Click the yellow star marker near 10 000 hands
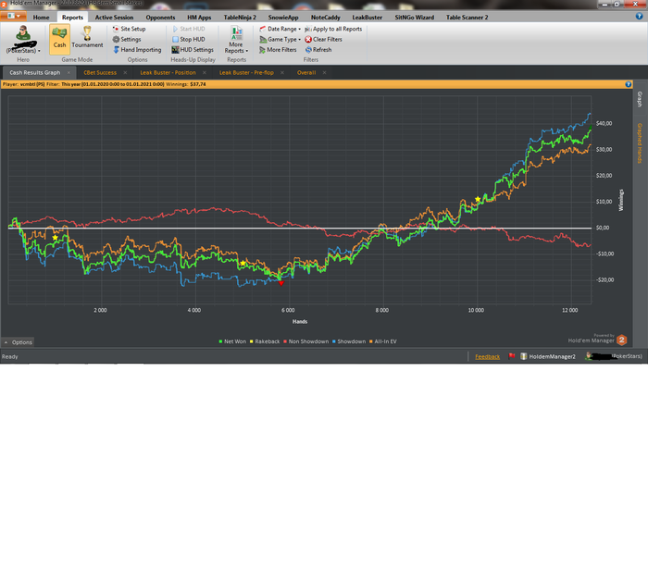This screenshot has width=648, height=569. 478,199
